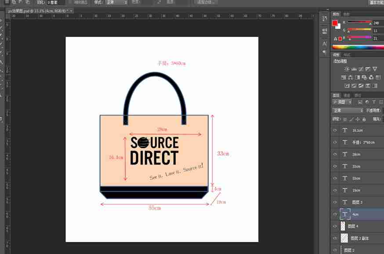Add a Threshold adjustment layer

pyautogui.click(x=361, y=86)
